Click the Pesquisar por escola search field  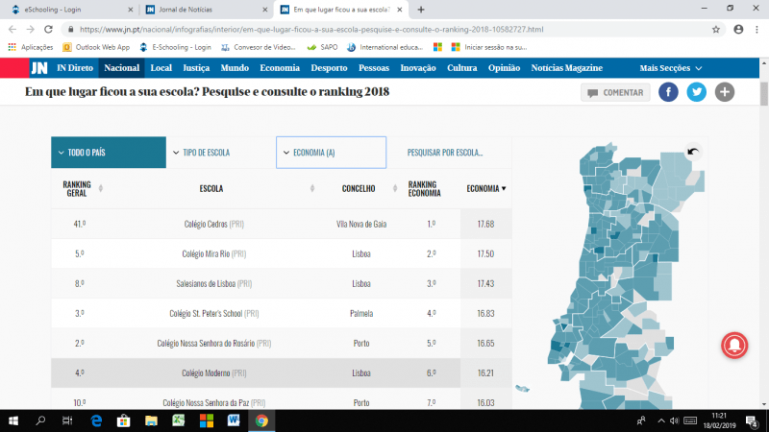click(449, 153)
